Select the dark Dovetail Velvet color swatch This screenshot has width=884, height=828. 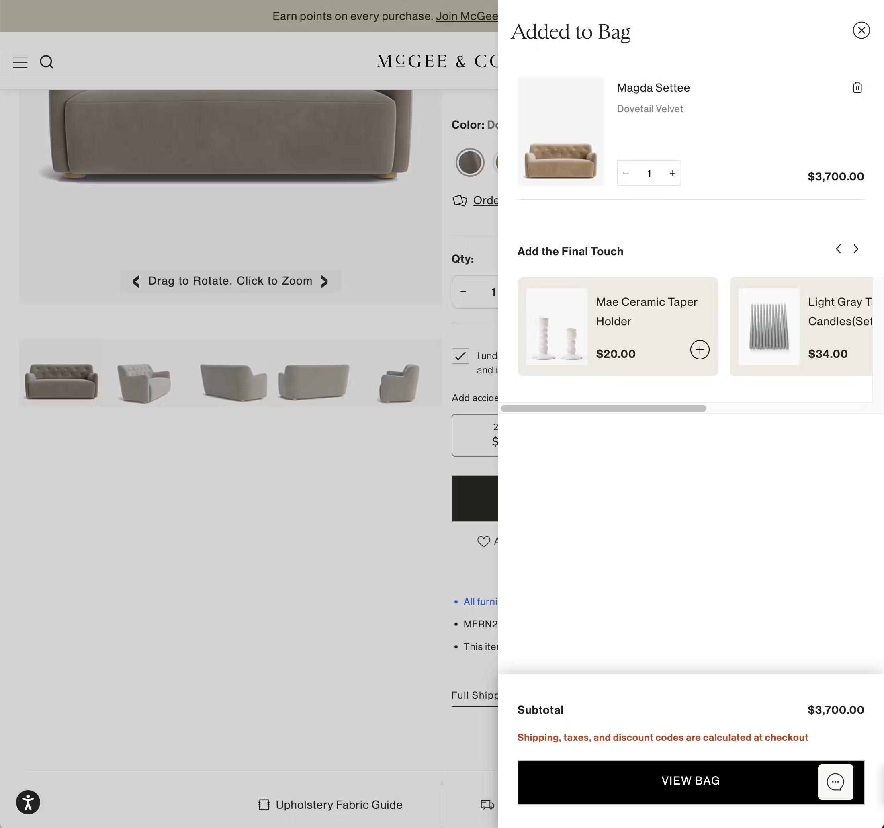[x=470, y=162]
